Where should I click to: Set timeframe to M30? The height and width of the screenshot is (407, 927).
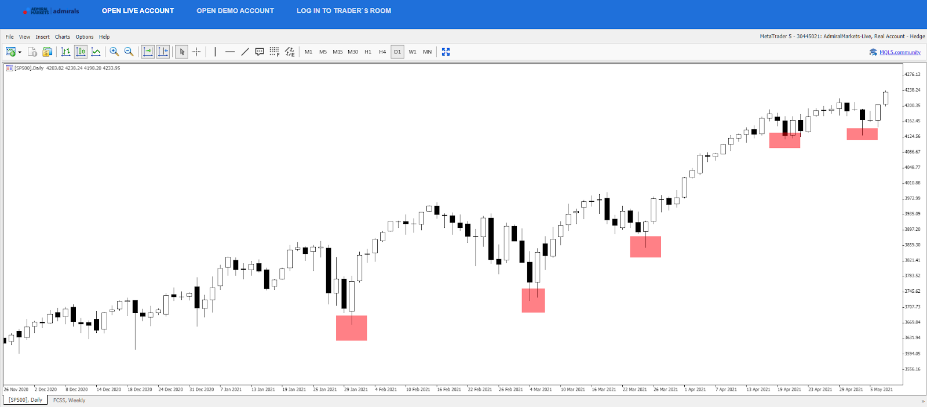tap(353, 52)
